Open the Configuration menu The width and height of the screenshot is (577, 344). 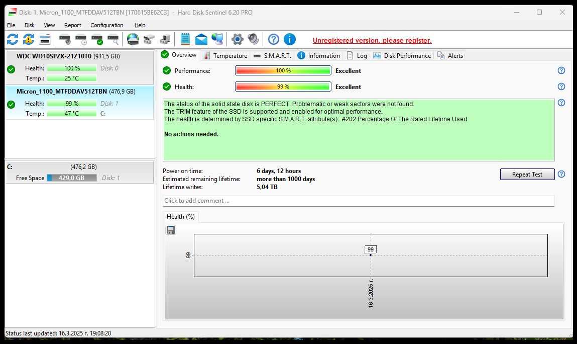click(107, 25)
